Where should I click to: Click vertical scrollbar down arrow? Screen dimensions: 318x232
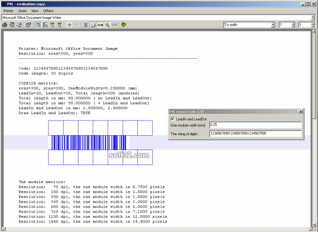click(314, 225)
